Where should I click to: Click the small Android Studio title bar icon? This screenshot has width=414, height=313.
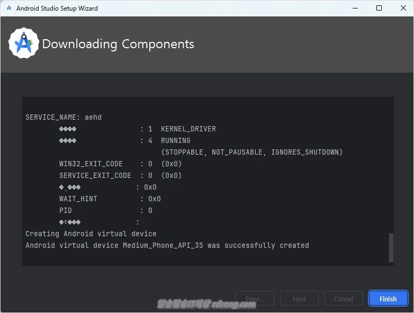click(9, 8)
